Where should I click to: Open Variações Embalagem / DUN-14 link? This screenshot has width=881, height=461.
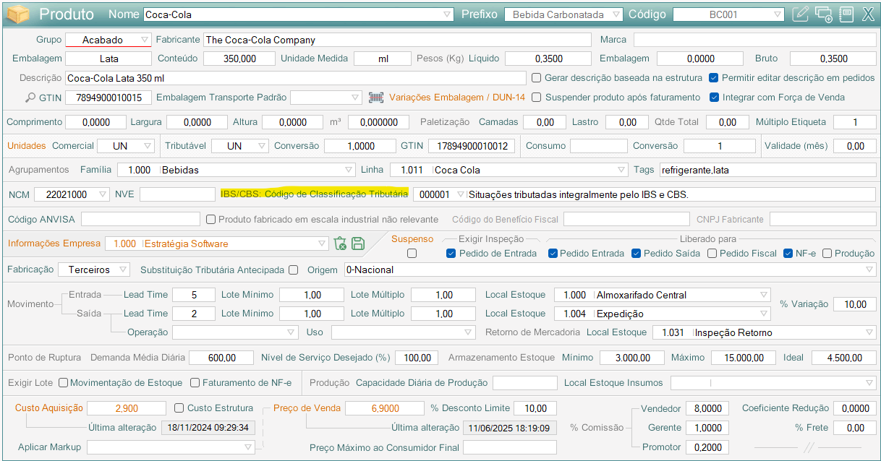click(x=457, y=97)
